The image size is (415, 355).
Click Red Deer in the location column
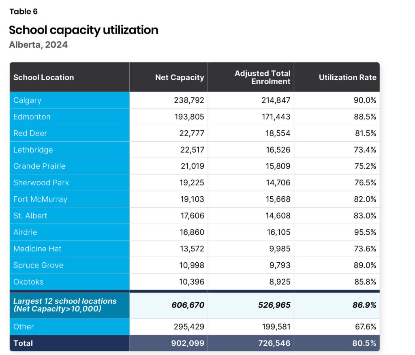[30, 133]
